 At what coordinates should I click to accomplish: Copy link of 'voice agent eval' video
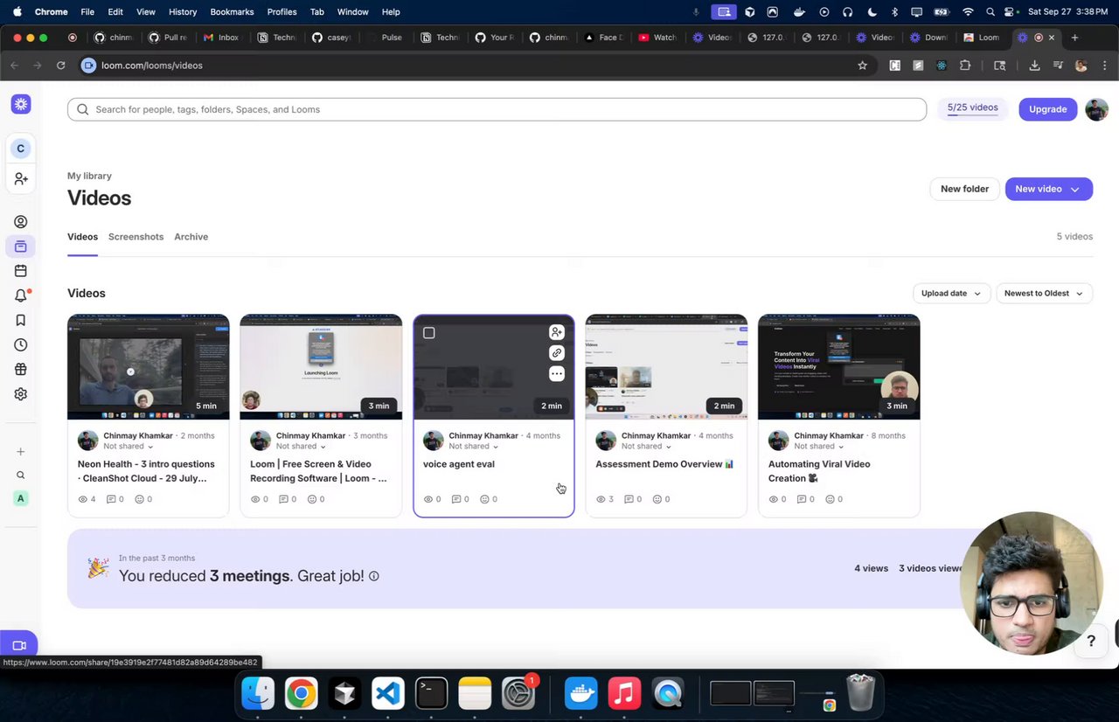tap(557, 353)
